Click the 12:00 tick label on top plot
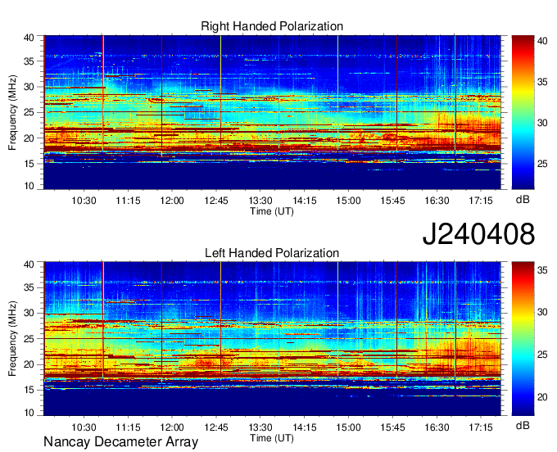This screenshot has height=452, width=557. [172, 201]
